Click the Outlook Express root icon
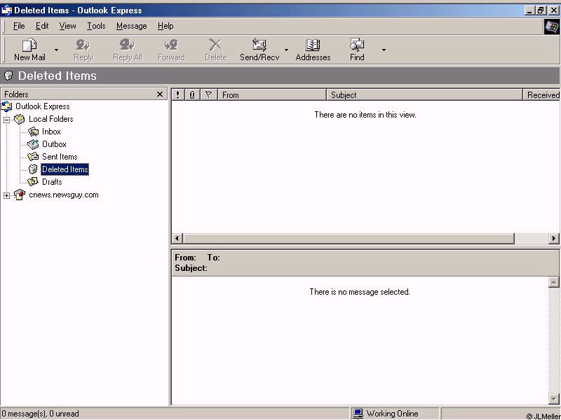Viewport: 561px width, 420px height. [7, 106]
